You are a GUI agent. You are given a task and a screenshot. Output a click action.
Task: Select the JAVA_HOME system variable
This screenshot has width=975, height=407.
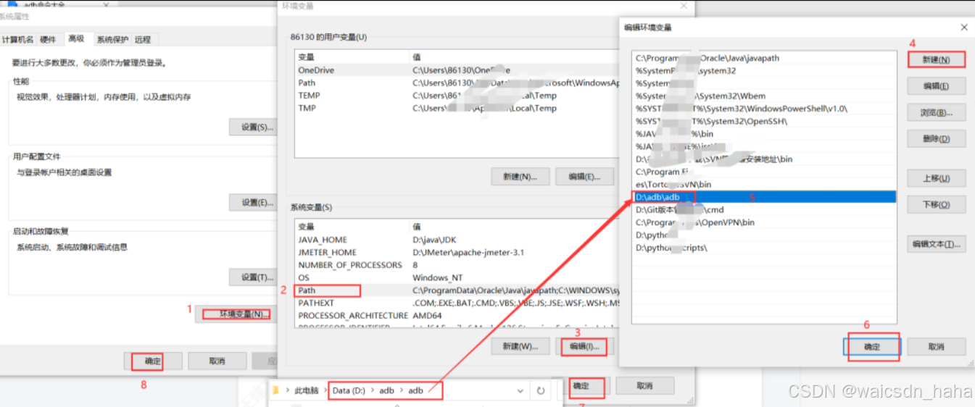(458, 240)
